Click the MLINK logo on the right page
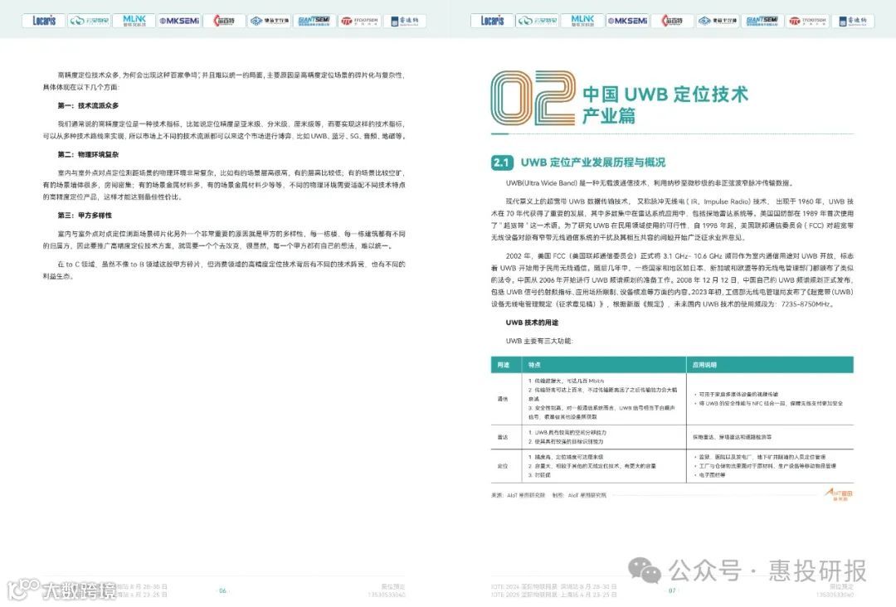 tap(582, 21)
